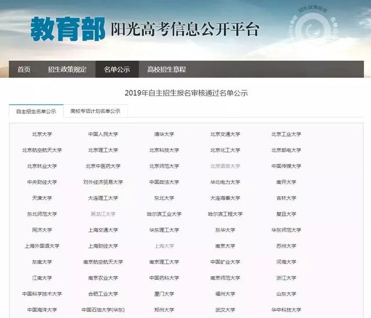Screen dimensions: 371x318
Task: Open the 中国政法大学 link
Action: click(164, 182)
